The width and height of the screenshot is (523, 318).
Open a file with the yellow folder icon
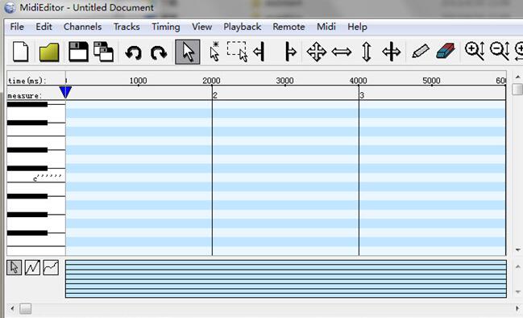click(x=49, y=52)
